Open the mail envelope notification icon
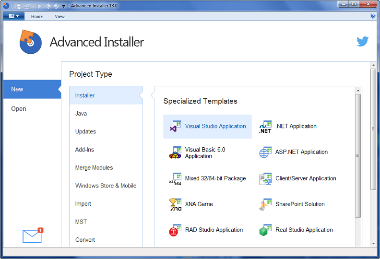380x259 pixels. tap(33, 235)
